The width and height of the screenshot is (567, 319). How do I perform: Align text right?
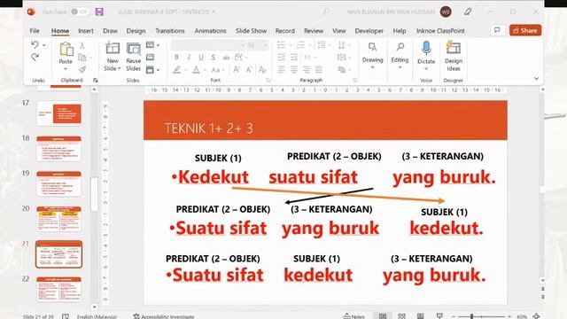[x=307, y=69]
